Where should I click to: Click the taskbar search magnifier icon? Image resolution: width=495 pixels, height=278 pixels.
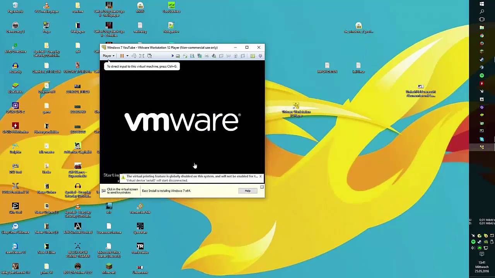coord(482,12)
